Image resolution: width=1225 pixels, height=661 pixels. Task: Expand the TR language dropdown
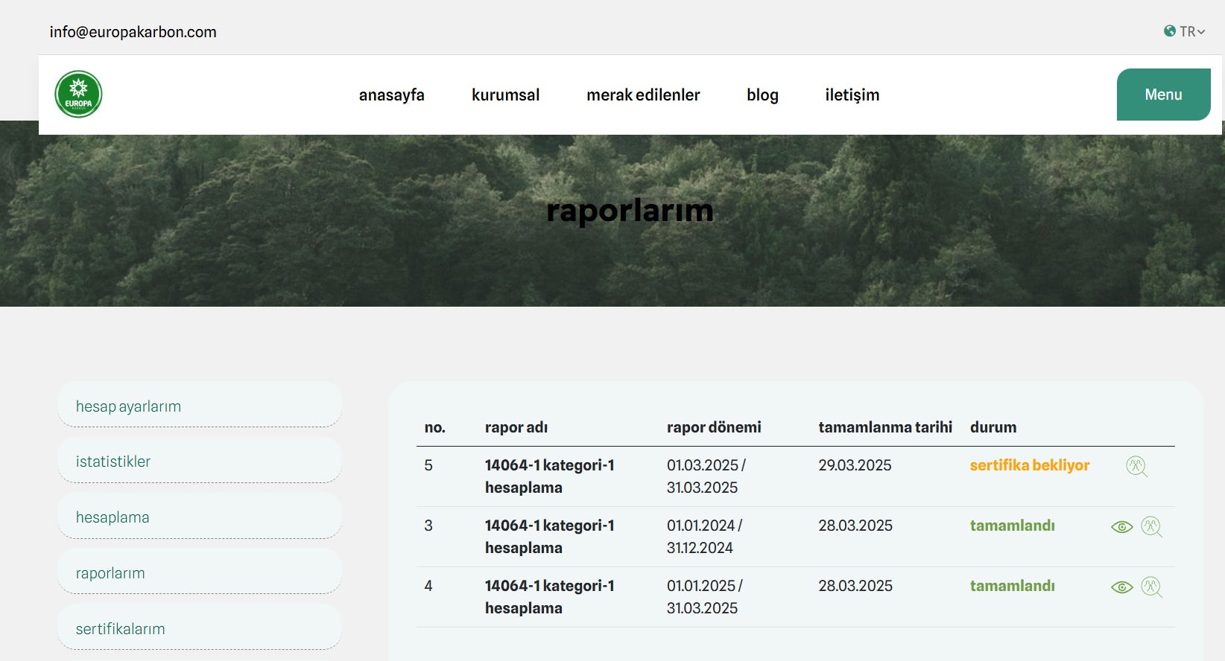[x=1184, y=31]
